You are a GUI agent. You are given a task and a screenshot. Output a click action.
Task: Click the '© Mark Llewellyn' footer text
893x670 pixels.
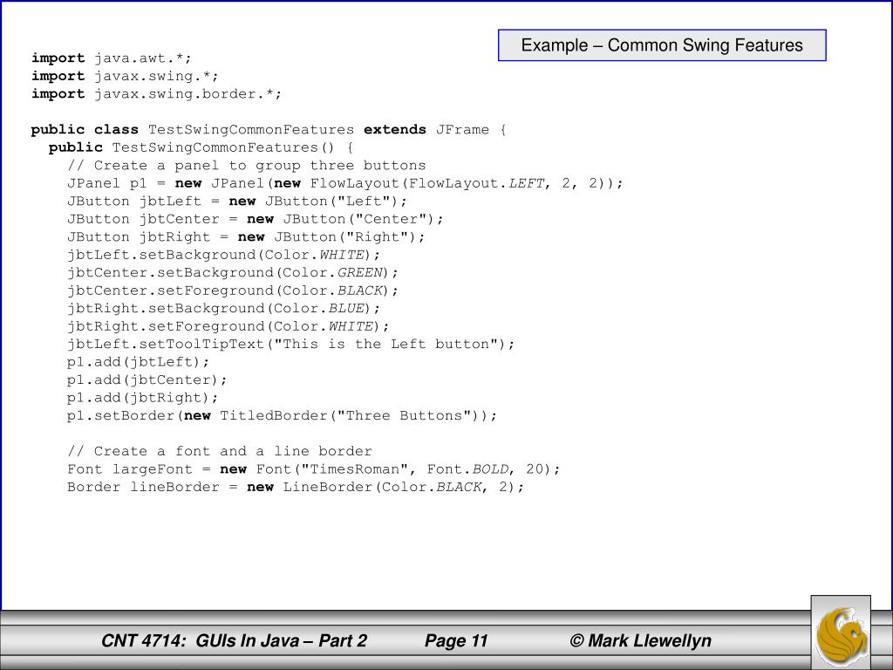[x=641, y=641]
